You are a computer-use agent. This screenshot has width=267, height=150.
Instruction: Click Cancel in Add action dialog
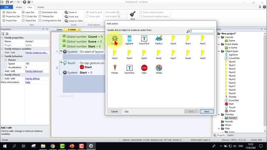click(114, 111)
